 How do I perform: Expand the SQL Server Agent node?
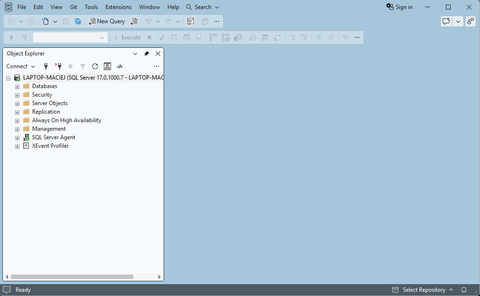coord(17,138)
